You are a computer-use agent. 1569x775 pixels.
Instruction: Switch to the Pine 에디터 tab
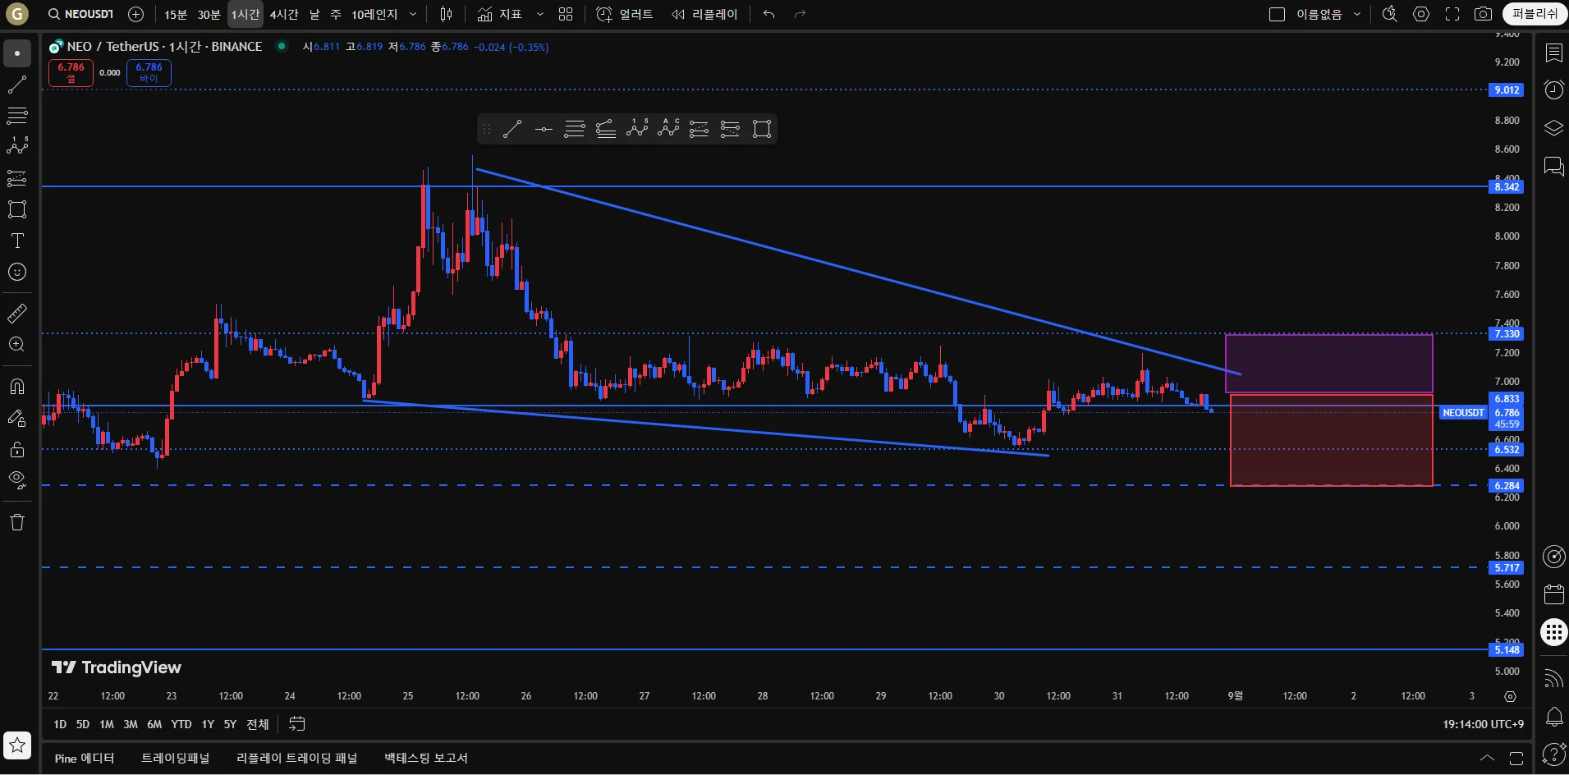click(x=85, y=758)
